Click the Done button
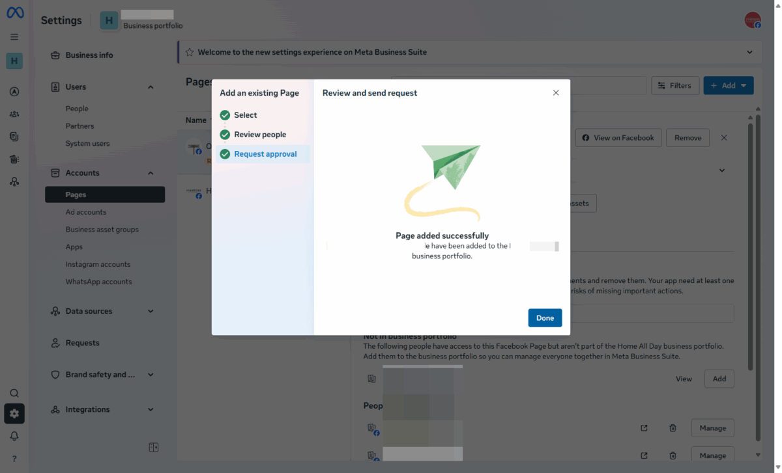Viewport: 782px width, 473px height. point(545,318)
